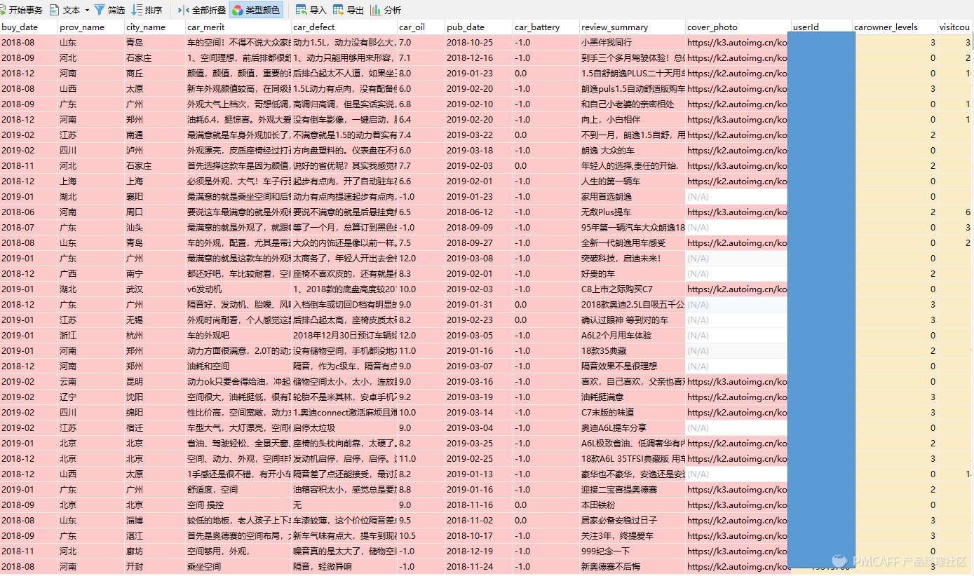
Task: Click city cell 无锡
Action: point(155,320)
